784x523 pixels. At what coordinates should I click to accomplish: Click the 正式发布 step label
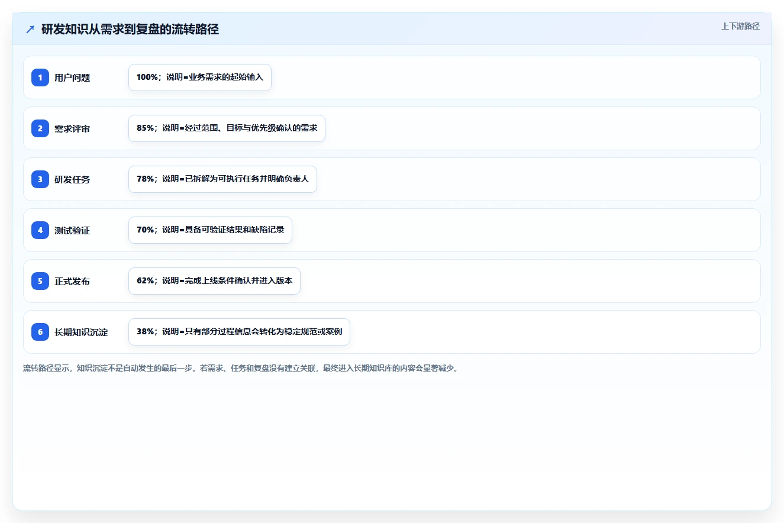(72, 281)
